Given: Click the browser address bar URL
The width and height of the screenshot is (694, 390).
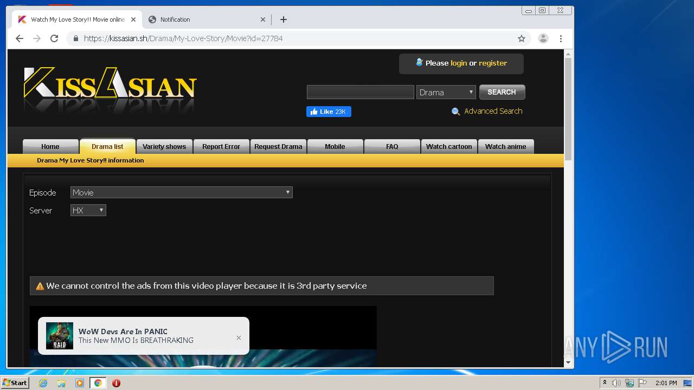Looking at the screenshot, I should coord(183,38).
